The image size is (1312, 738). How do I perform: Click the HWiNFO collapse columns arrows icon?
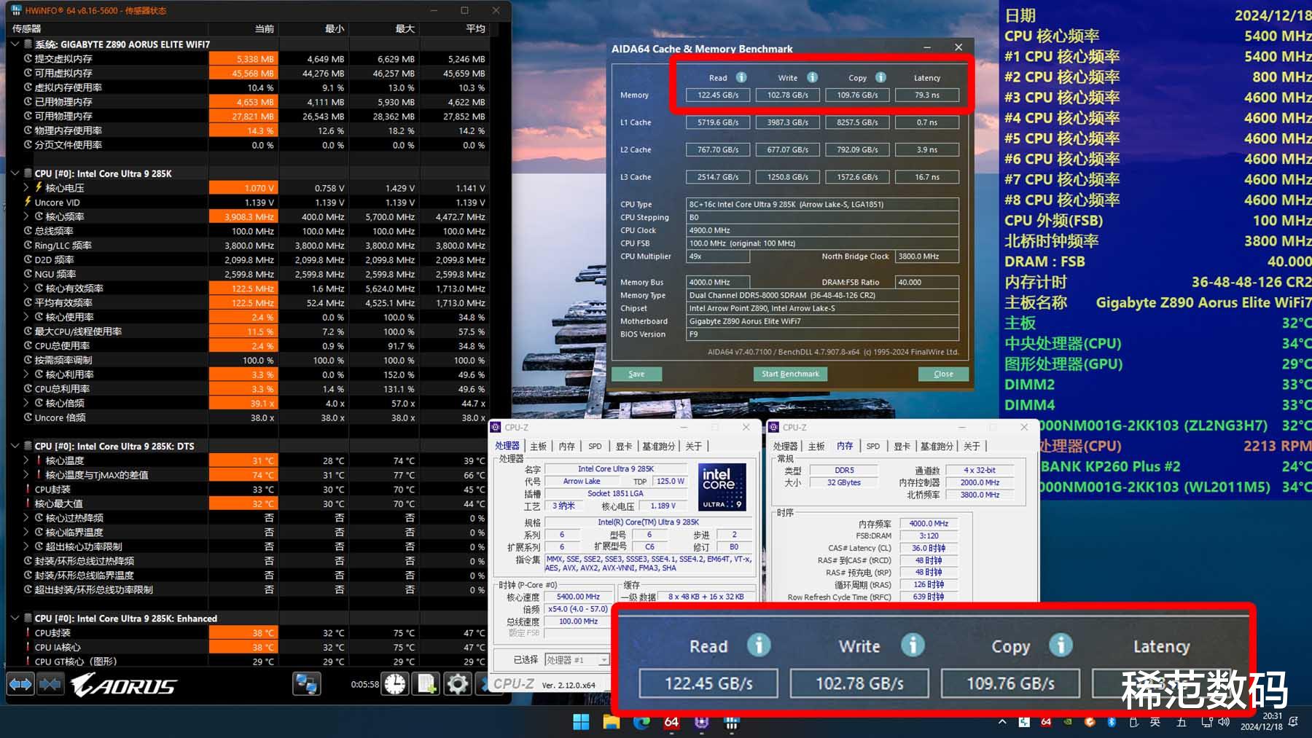(x=50, y=684)
